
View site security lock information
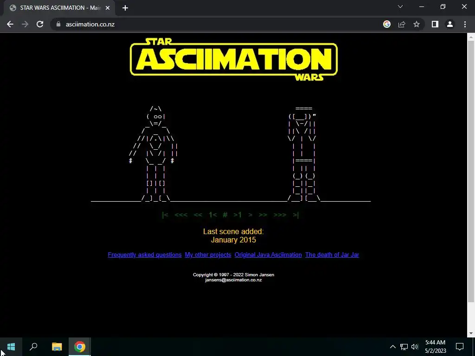coord(58,24)
